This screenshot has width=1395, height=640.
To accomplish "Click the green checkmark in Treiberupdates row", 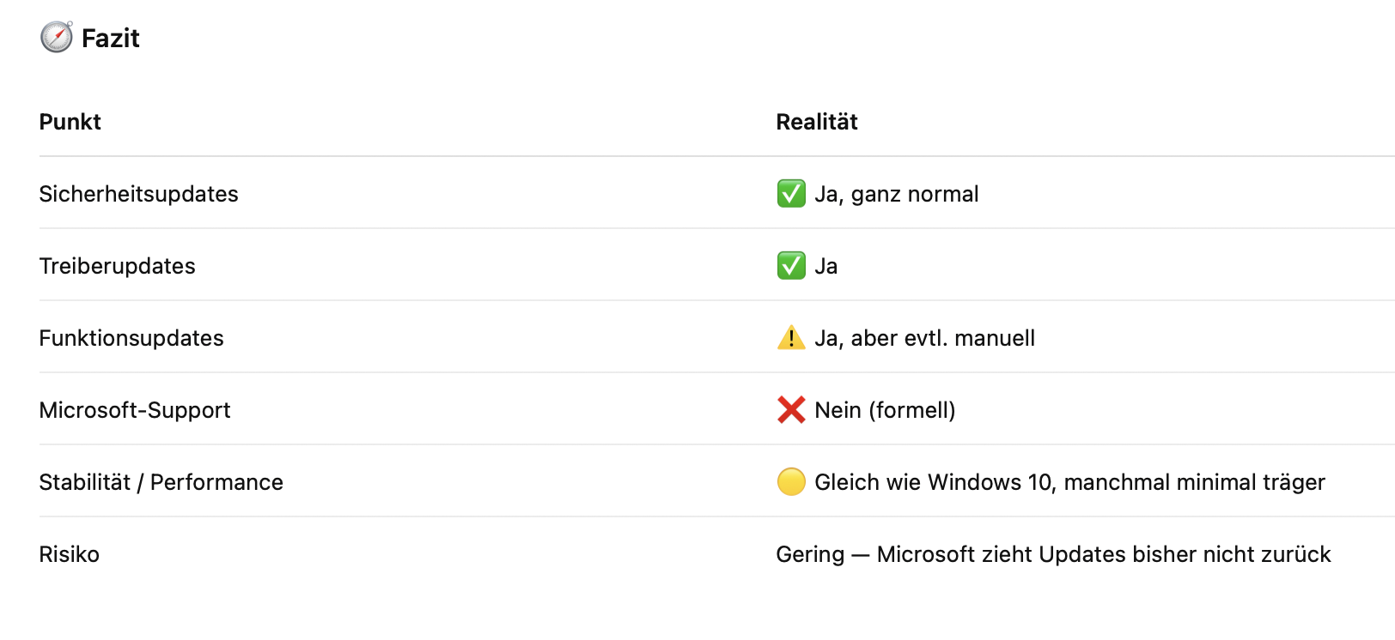I will click(791, 266).
